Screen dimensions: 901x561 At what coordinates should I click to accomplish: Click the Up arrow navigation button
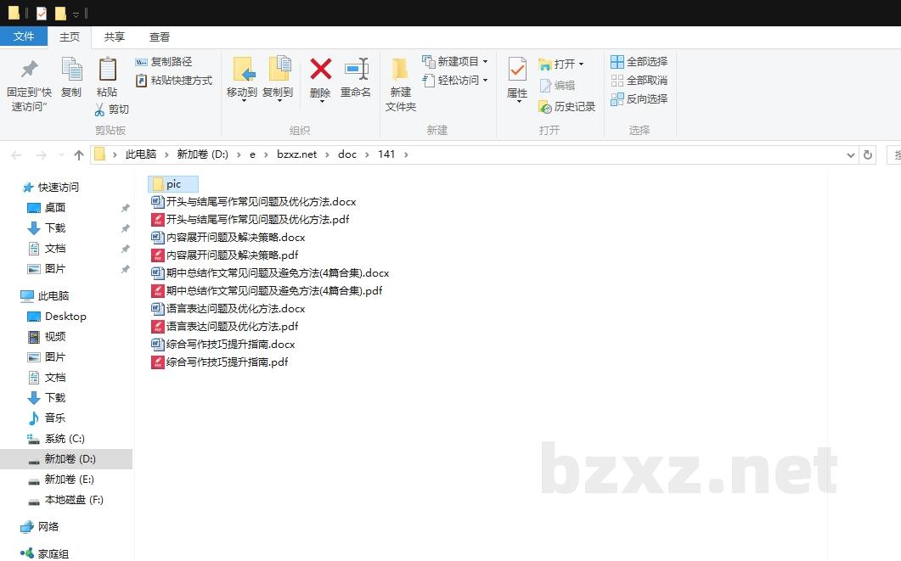coord(79,154)
